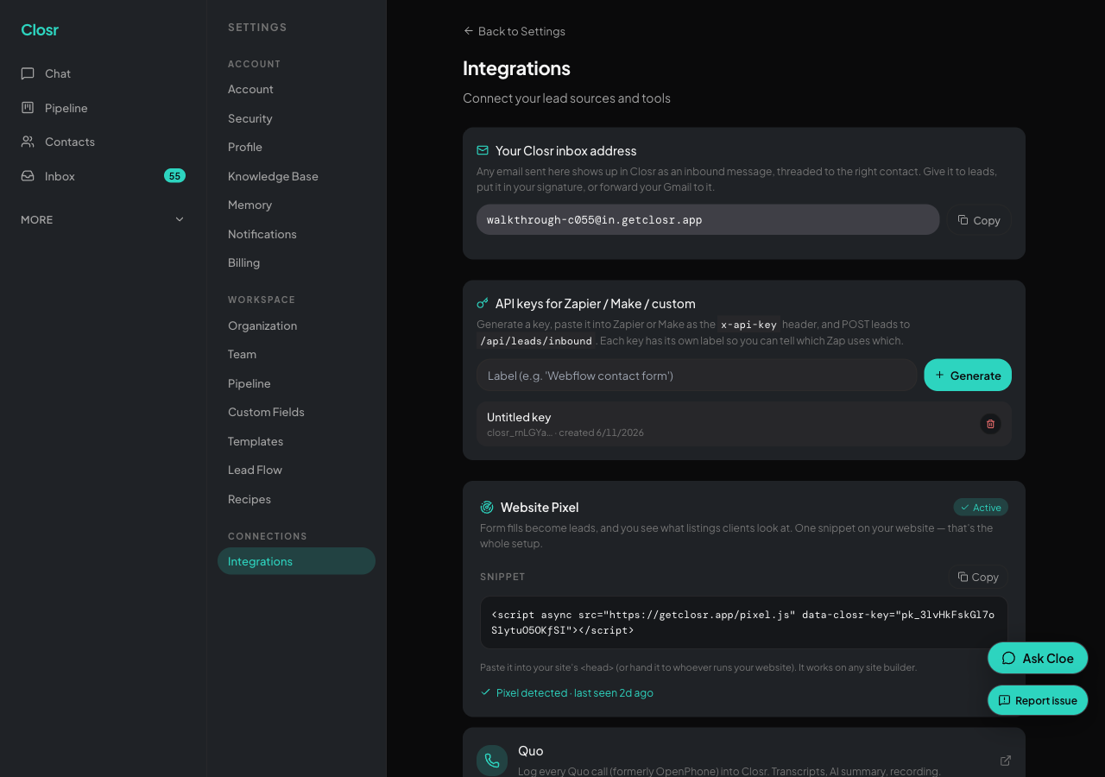Image resolution: width=1105 pixels, height=777 pixels.
Task: Click the Integrations page heading
Action: (x=516, y=68)
